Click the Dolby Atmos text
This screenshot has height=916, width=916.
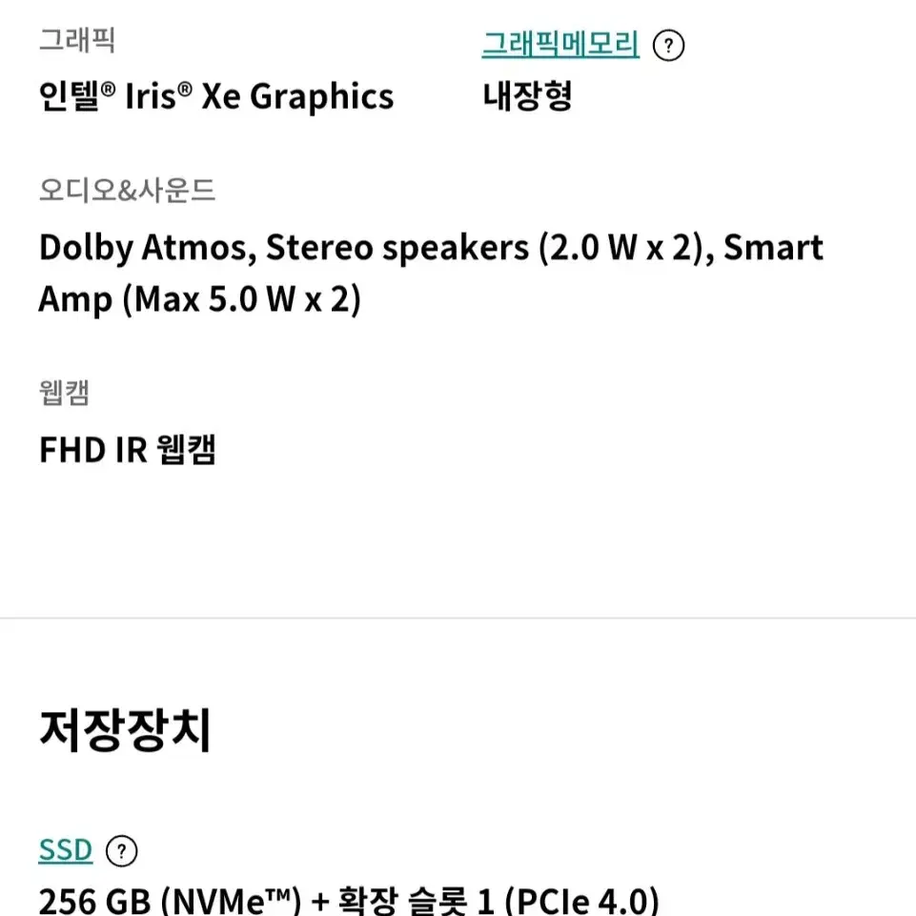coord(148,248)
